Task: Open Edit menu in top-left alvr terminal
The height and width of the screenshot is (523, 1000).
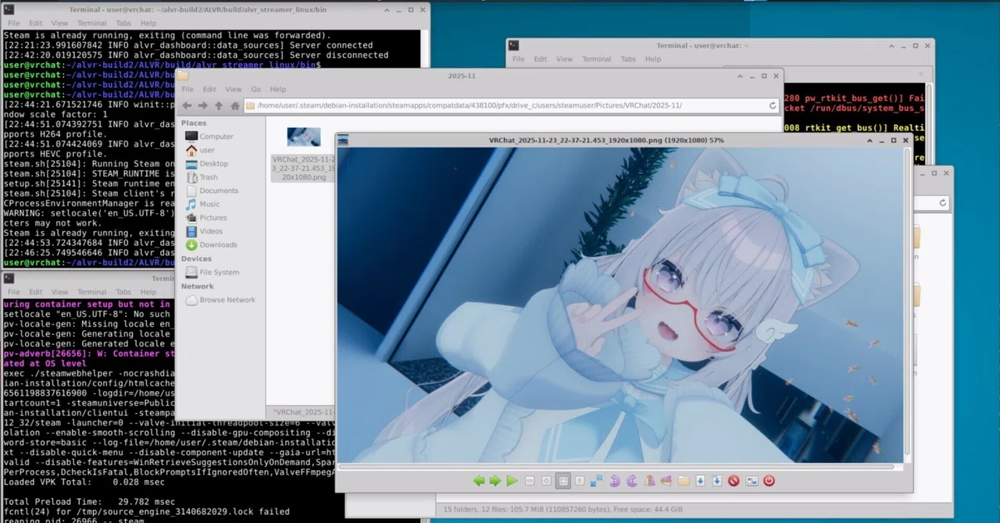Action: tap(36, 23)
